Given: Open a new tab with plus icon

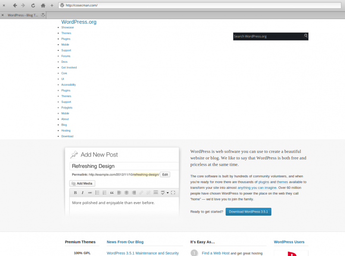Looking at the screenshot, I should (x=52, y=6).
